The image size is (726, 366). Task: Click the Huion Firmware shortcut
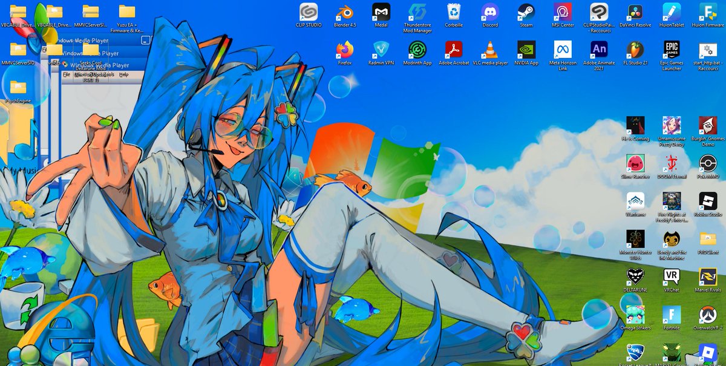[708, 11]
